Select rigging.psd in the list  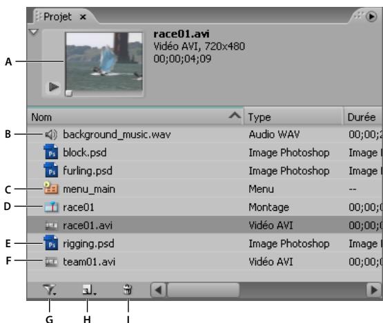(88, 244)
